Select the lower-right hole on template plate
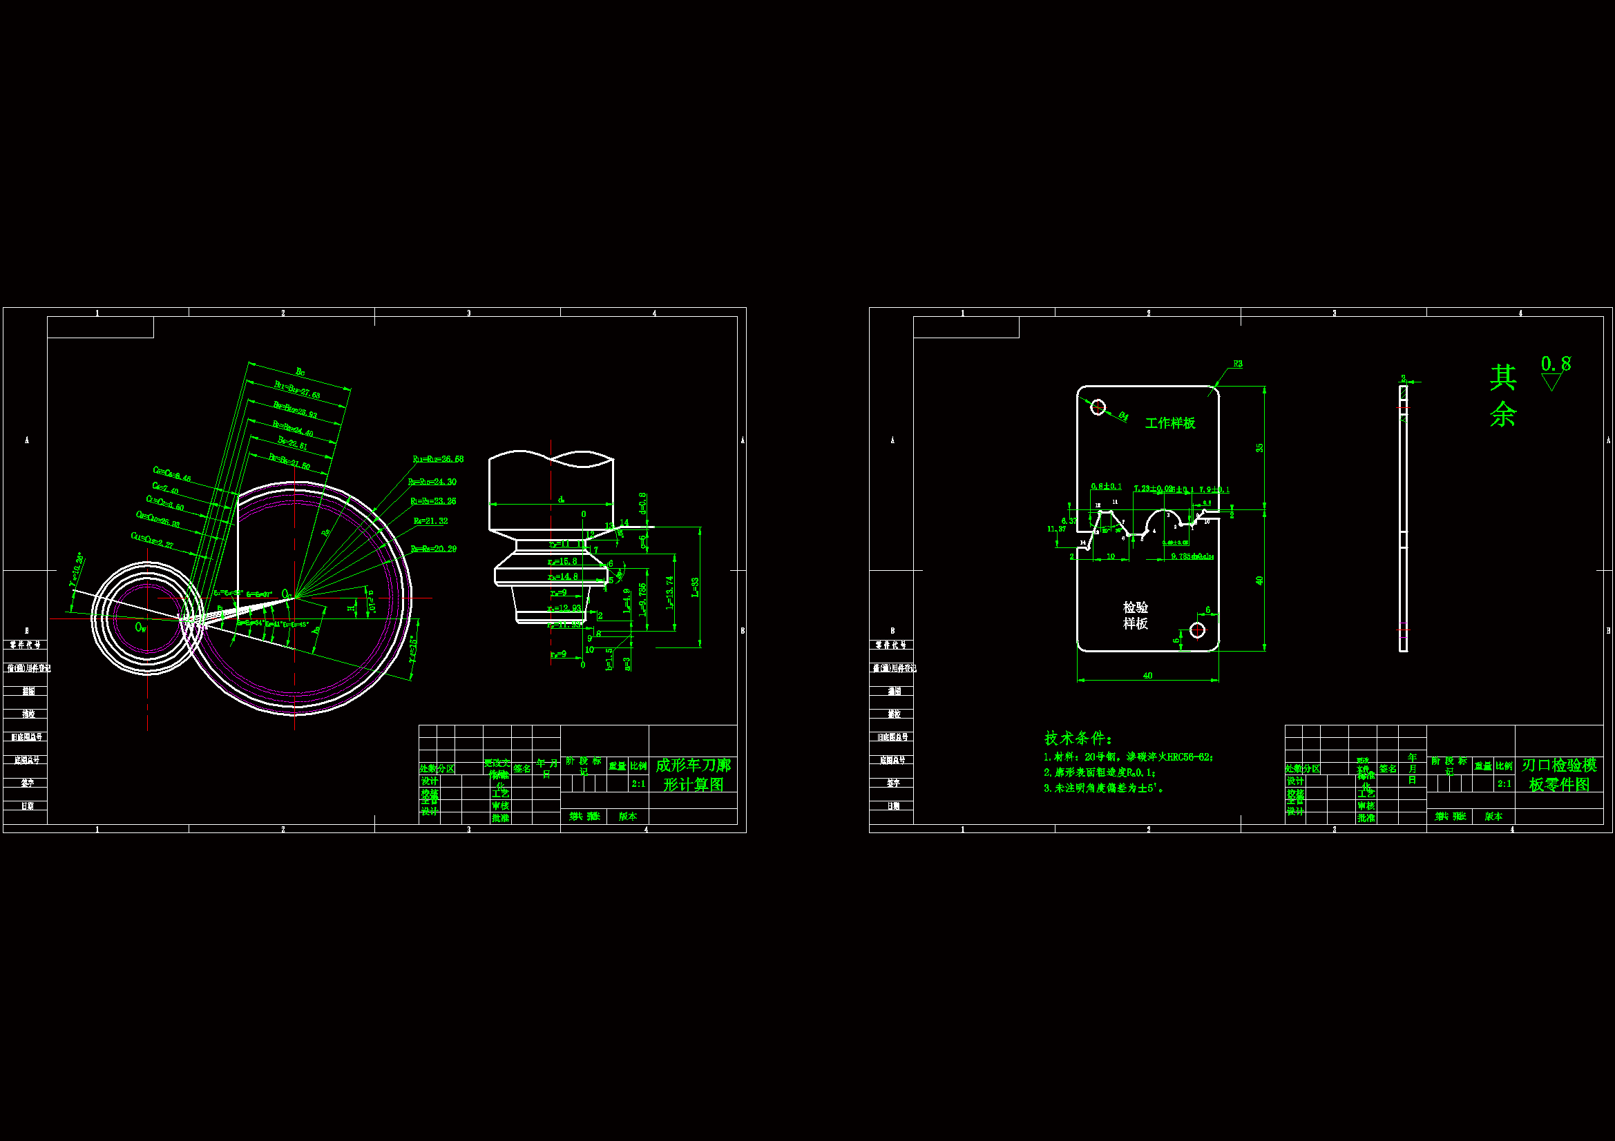The width and height of the screenshot is (1615, 1141). coord(1197,630)
